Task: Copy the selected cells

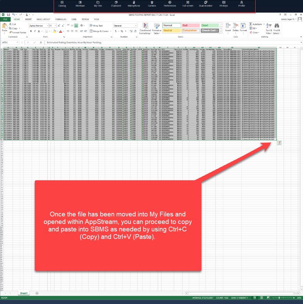Action: [13, 28]
